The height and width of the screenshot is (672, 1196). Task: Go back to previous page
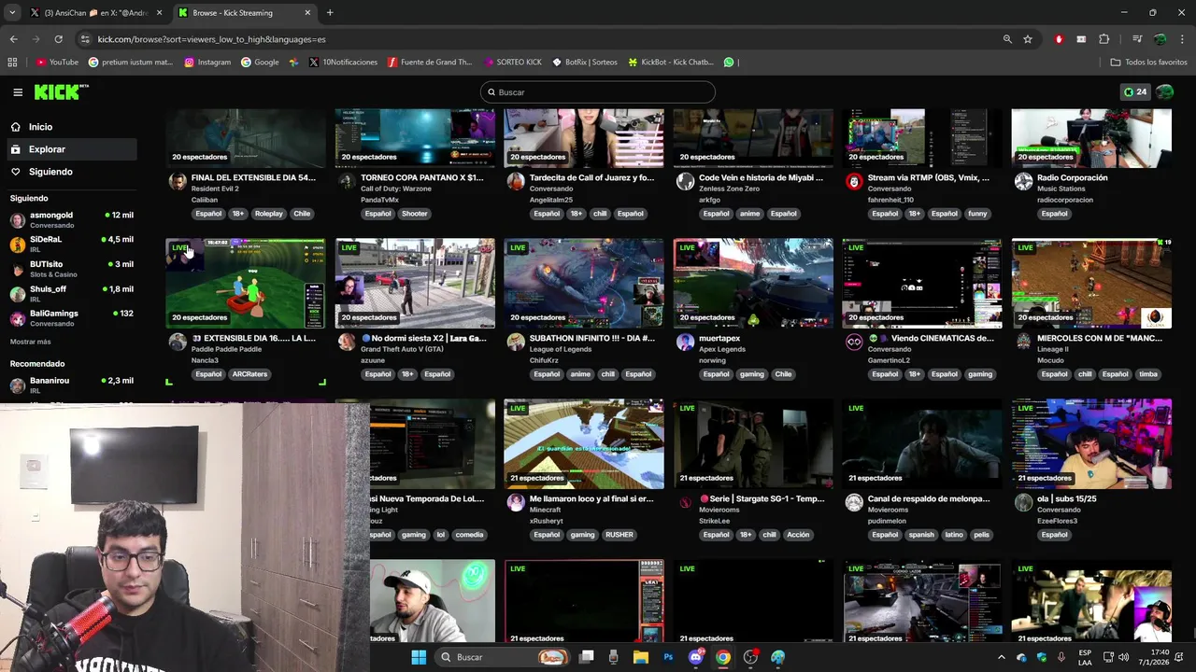13,39
